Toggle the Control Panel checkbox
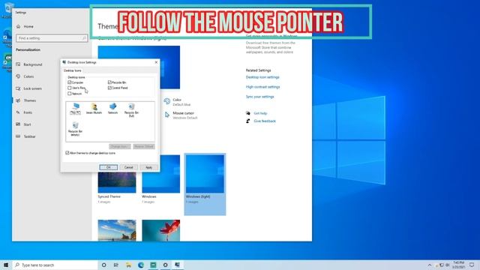Viewport: 480px width, 270px height. [109, 88]
